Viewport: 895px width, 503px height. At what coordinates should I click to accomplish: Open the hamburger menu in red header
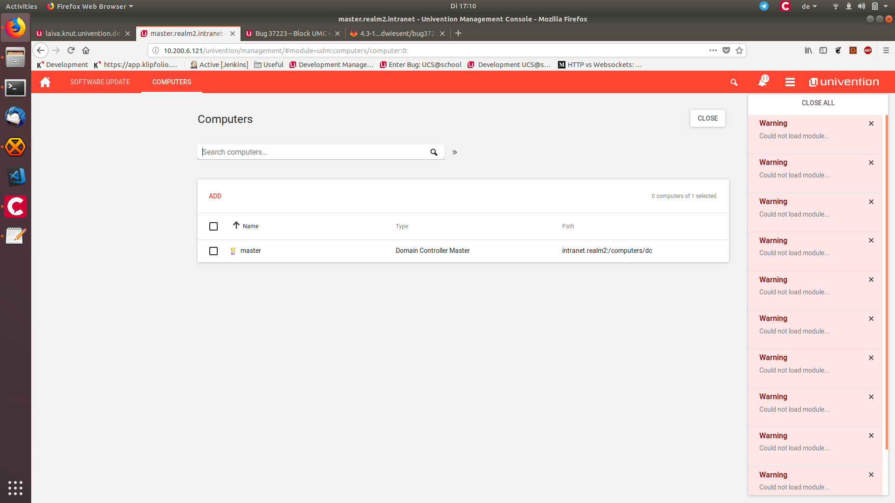click(790, 82)
